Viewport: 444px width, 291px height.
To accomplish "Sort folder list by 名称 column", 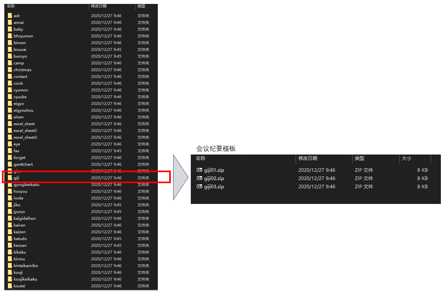I will click(x=11, y=6).
